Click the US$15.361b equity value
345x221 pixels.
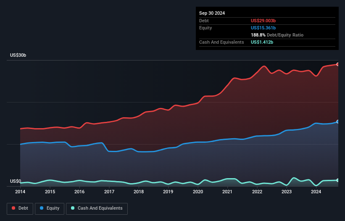pos(263,28)
